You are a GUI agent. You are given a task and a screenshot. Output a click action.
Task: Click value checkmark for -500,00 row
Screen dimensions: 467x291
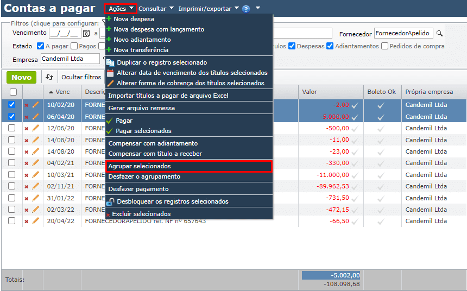(x=355, y=129)
